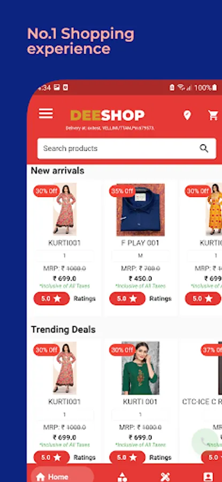Tap the DEESHOP logo
The image size is (222, 482).
click(x=108, y=115)
